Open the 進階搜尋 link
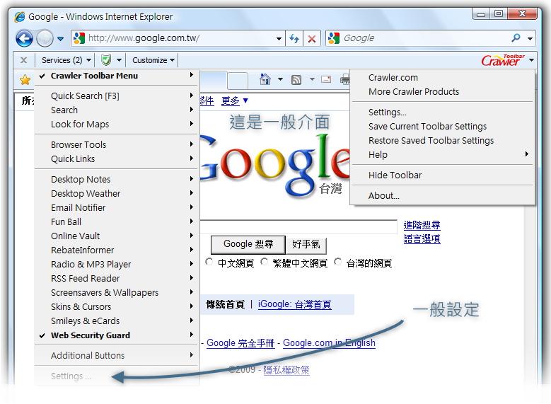Viewport: 551px width, 404px height. tap(422, 225)
